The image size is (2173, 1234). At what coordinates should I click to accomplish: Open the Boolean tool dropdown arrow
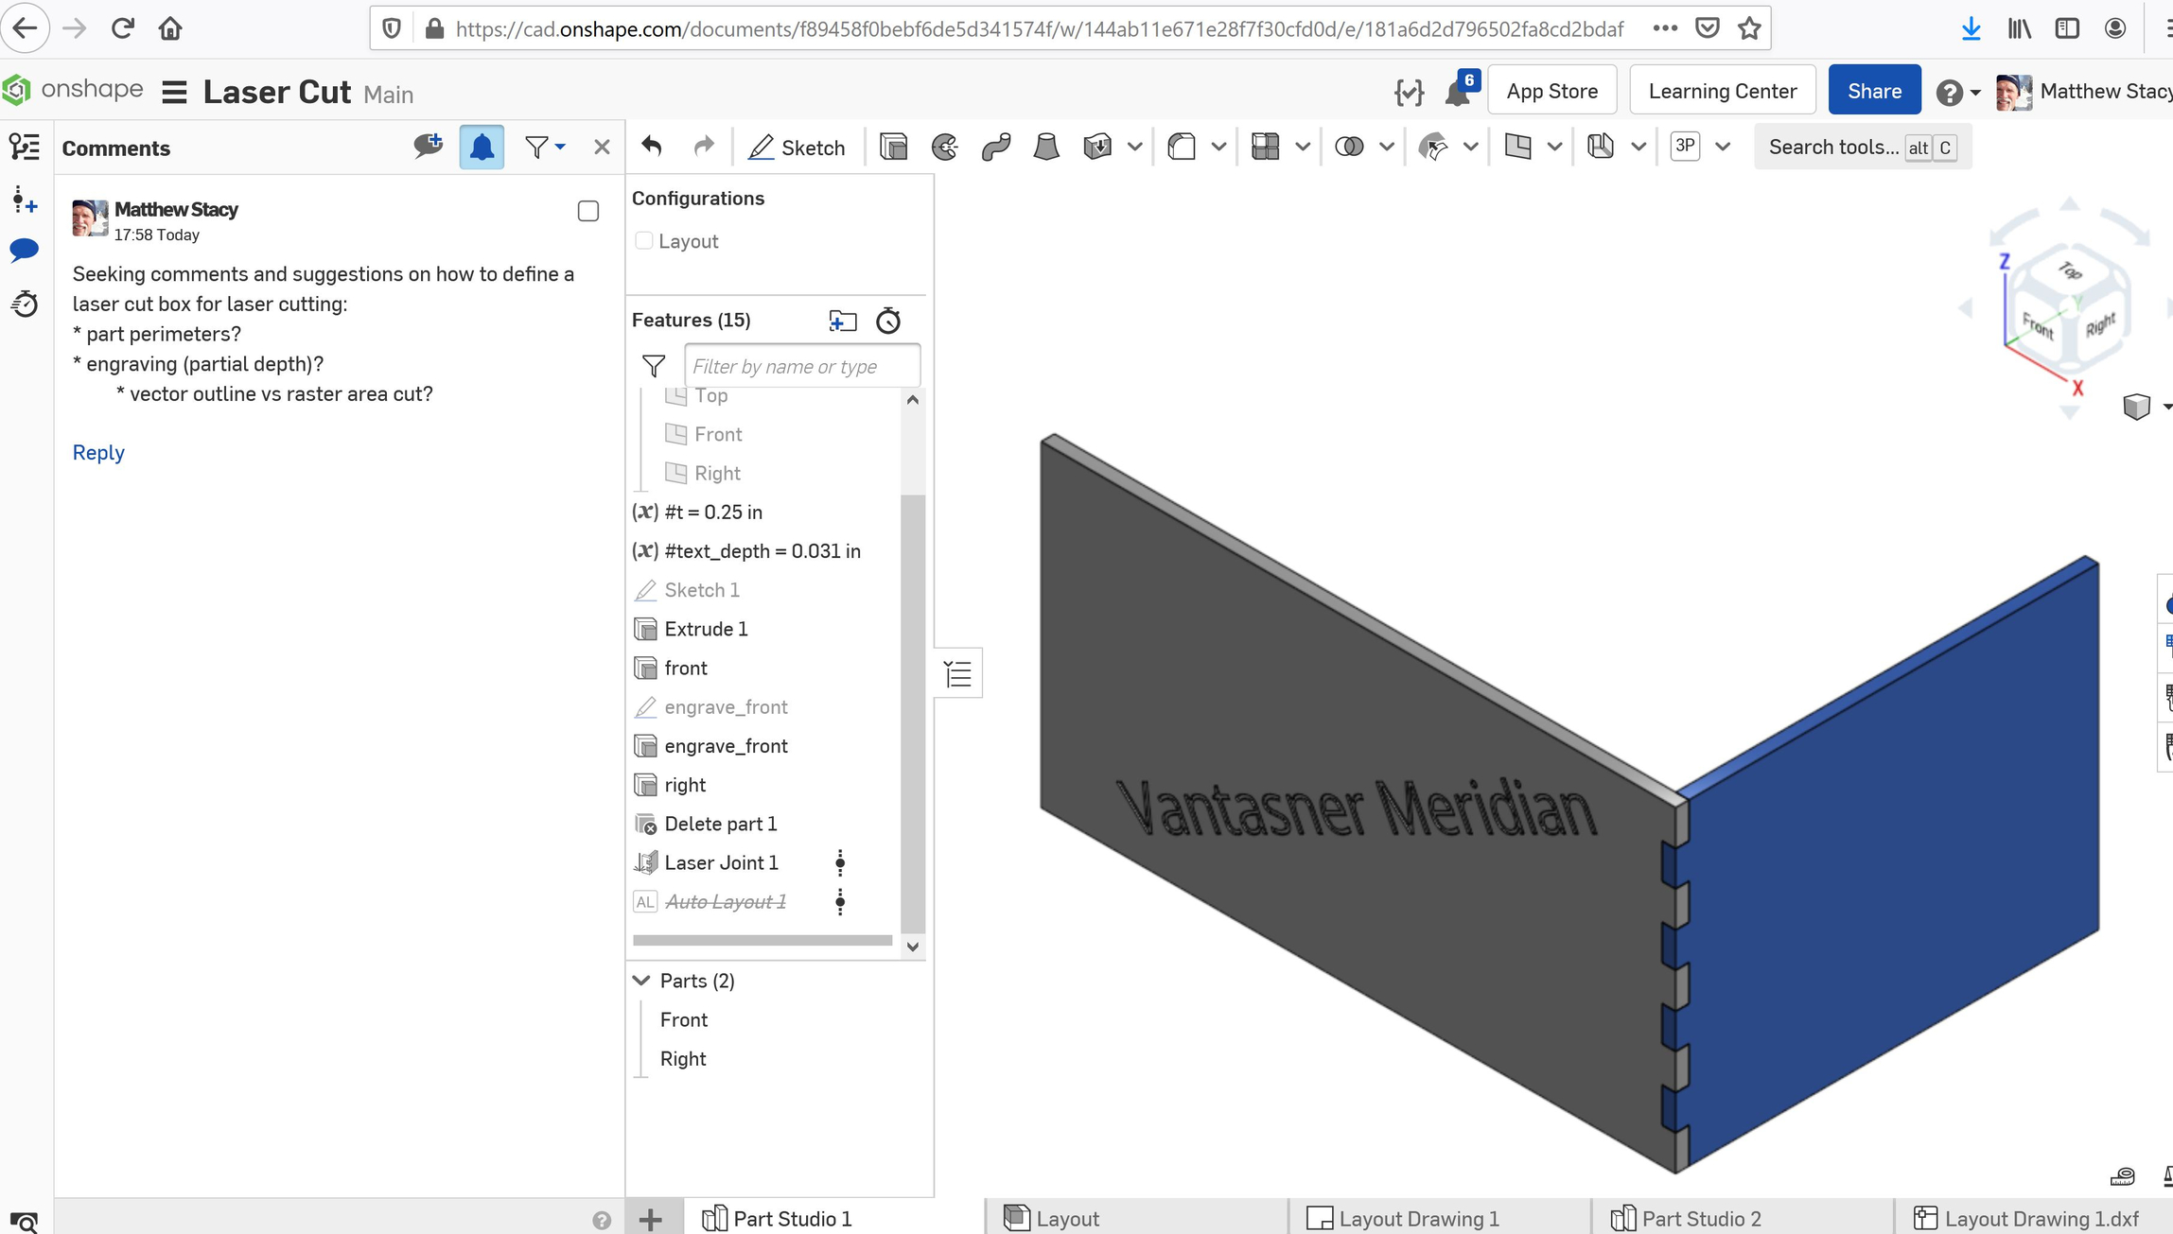coord(1387,147)
